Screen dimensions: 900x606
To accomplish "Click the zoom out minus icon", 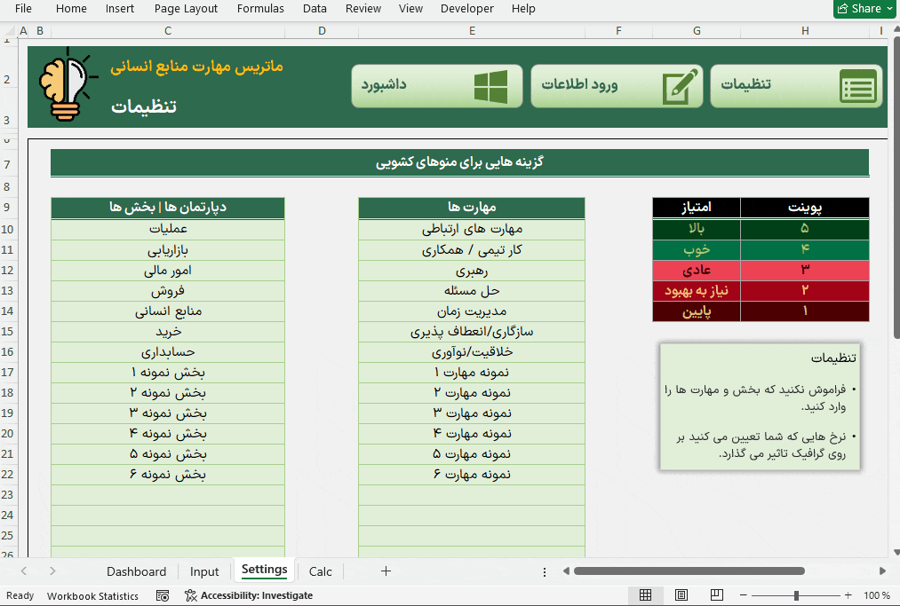I will pos(744,595).
